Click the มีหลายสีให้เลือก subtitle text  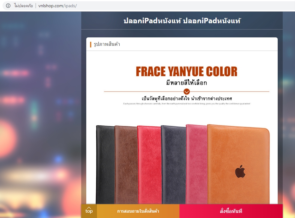pos(186,83)
